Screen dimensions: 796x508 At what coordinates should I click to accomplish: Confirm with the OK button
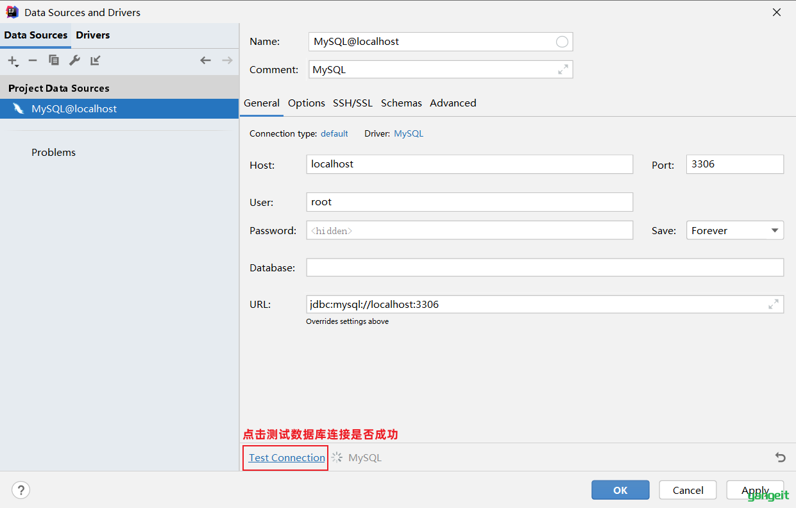pyautogui.click(x=620, y=490)
